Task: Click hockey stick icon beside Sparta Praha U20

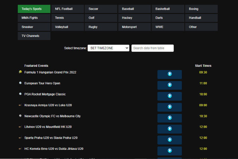Action: 20,138
